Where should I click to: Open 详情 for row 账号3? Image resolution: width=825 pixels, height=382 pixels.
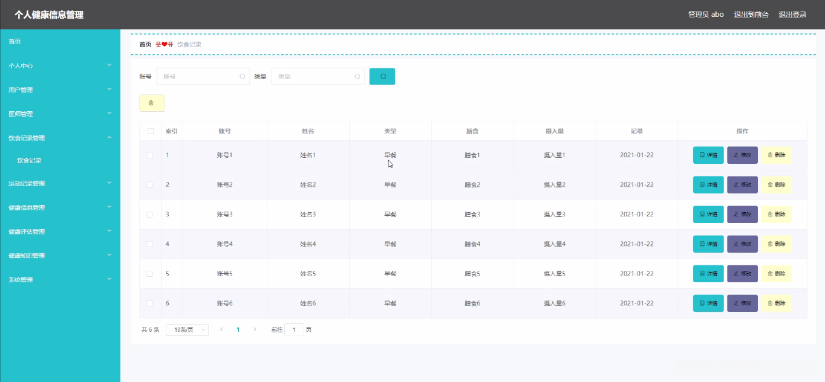708,215
